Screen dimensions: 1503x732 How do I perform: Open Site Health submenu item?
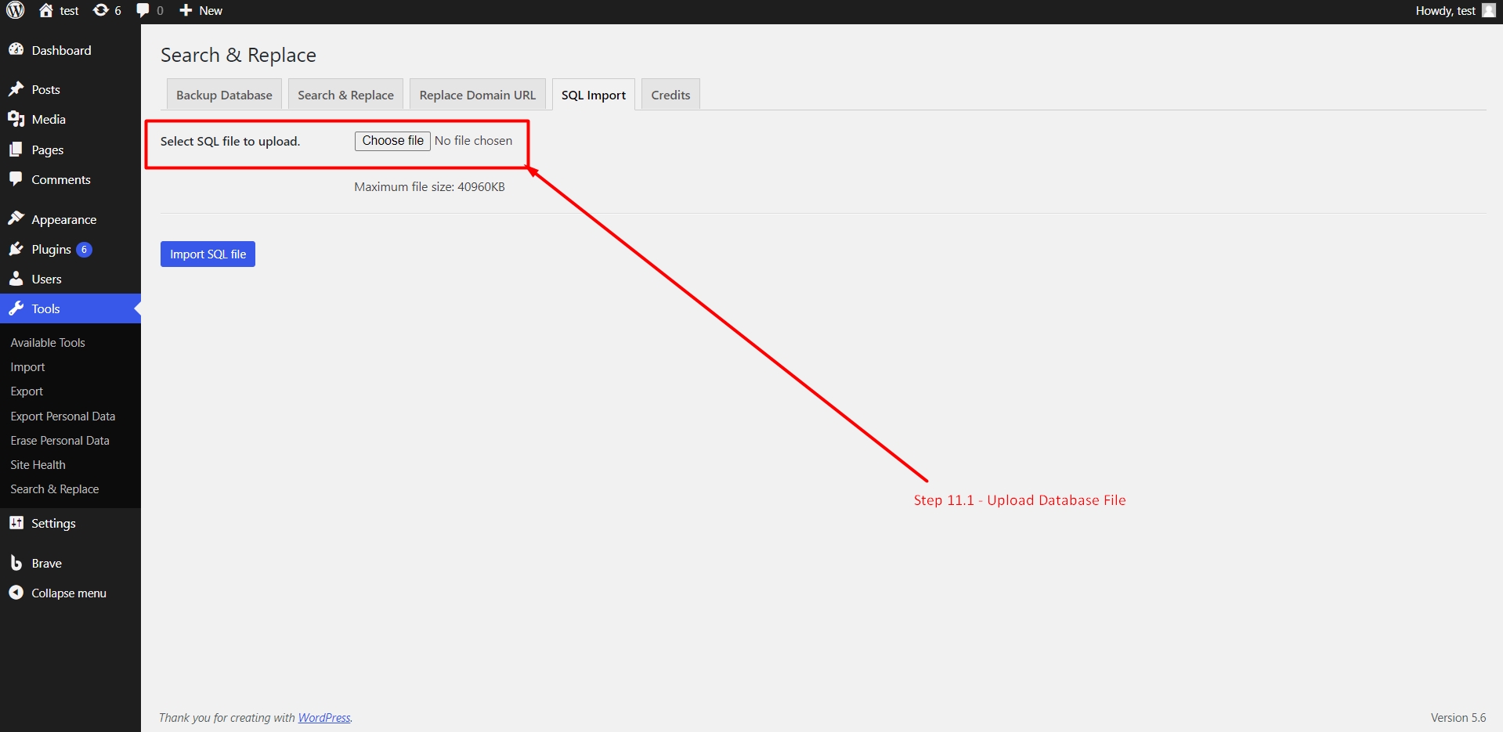tap(38, 464)
